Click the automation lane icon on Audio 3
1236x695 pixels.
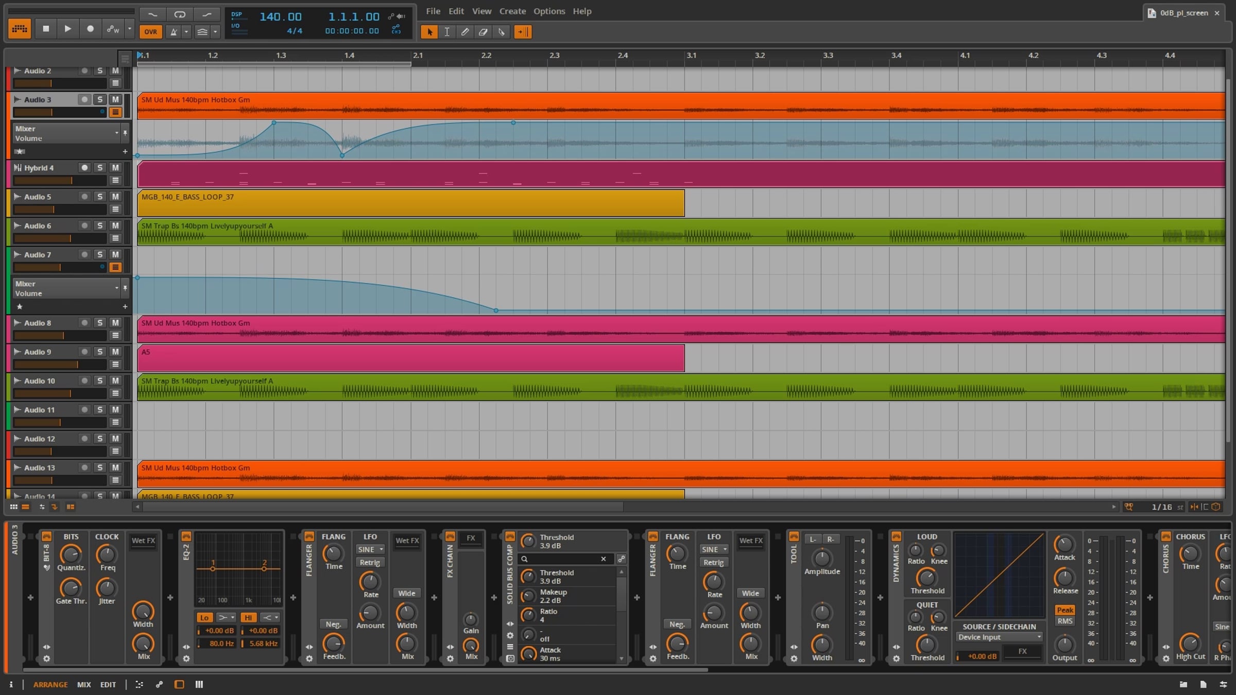pyautogui.click(x=115, y=112)
